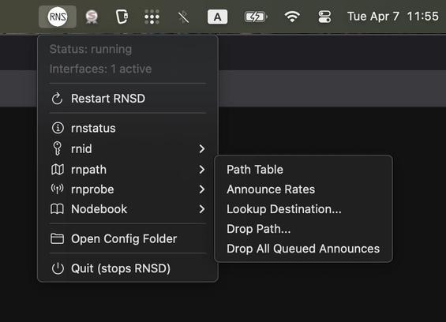This screenshot has width=446, height=322.
Task: Click the Open Config Folder folder icon
Action: tap(57, 238)
